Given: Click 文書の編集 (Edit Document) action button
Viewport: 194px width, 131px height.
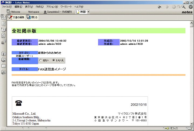Looking at the screenshot, I should pyautogui.click(x=16, y=17).
